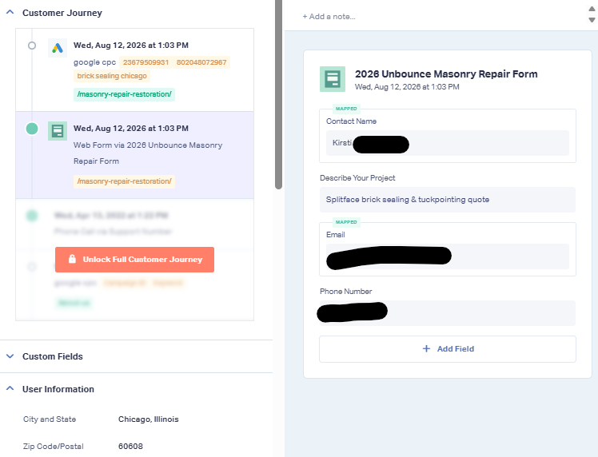Click the left panel vertical scrollbar thumb
Image resolution: width=598 pixels, height=457 pixels.
pos(279,94)
